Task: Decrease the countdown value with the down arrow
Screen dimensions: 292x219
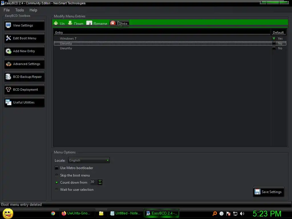Action: [x=100, y=184]
